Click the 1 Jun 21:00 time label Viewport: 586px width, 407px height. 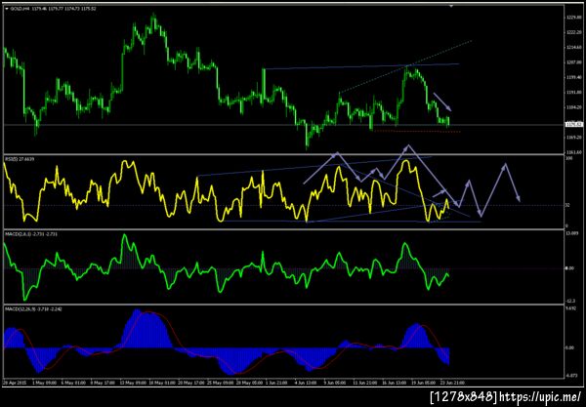[277, 383]
